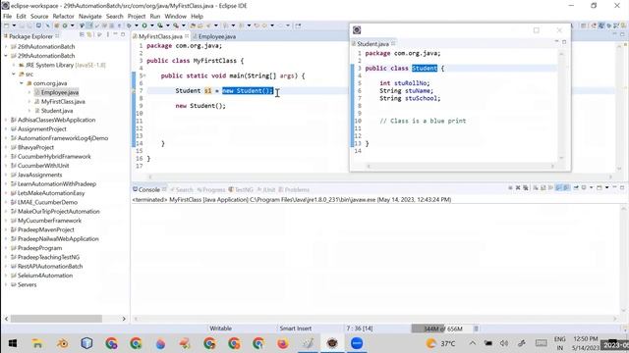Click the Eclipse icon in Windows taskbar

click(332, 343)
